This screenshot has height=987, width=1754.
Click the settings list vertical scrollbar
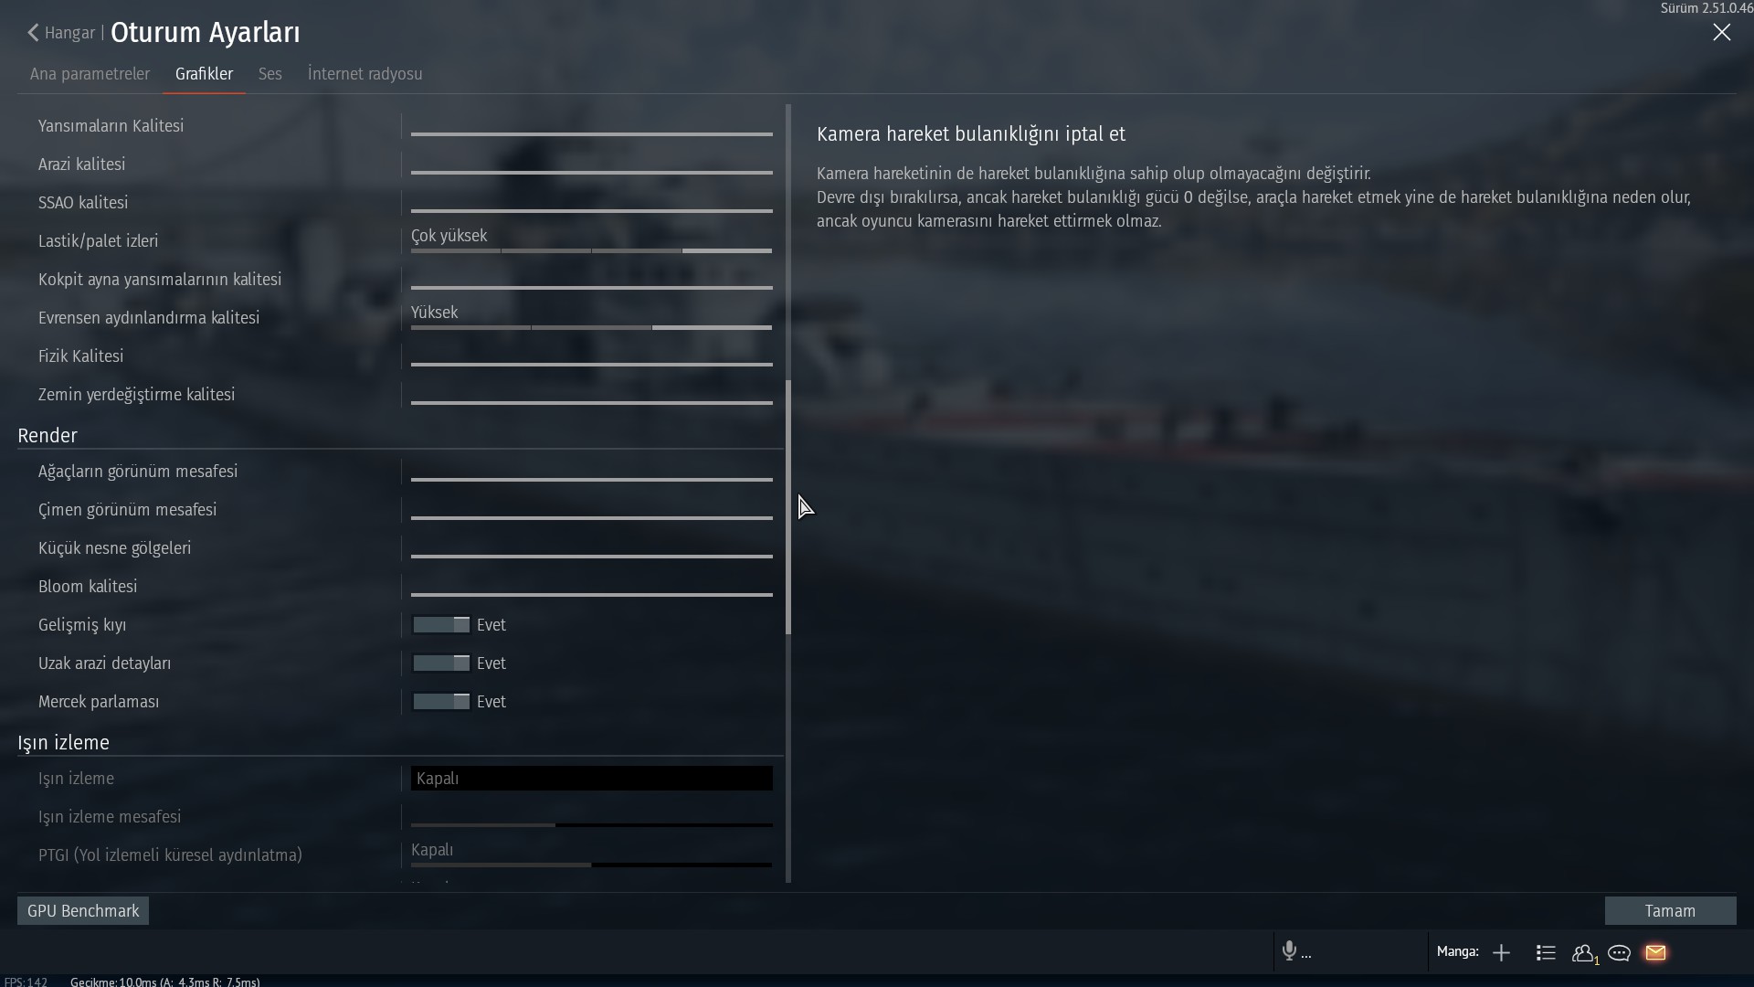pyautogui.click(x=788, y=507)
